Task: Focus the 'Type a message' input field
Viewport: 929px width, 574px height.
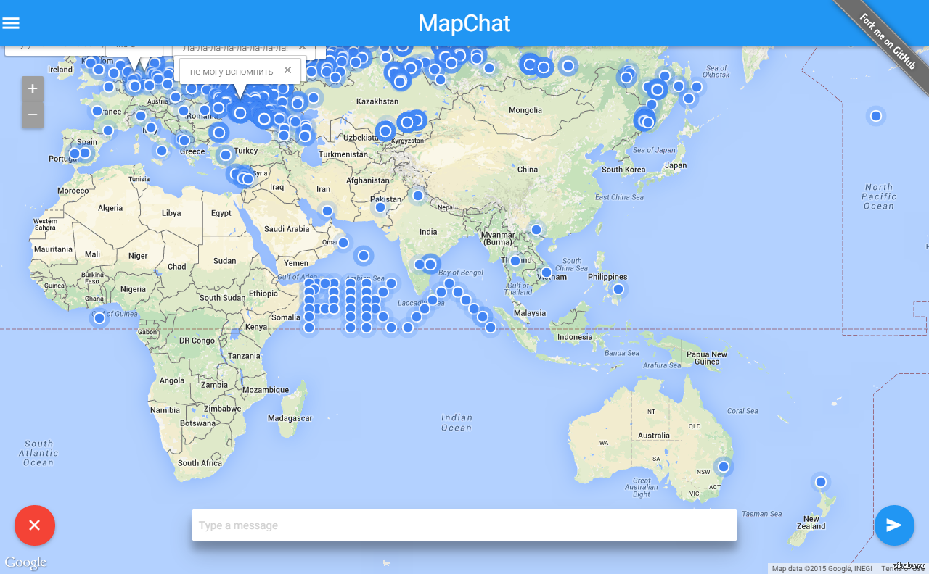Action: (x=464, y=525)
